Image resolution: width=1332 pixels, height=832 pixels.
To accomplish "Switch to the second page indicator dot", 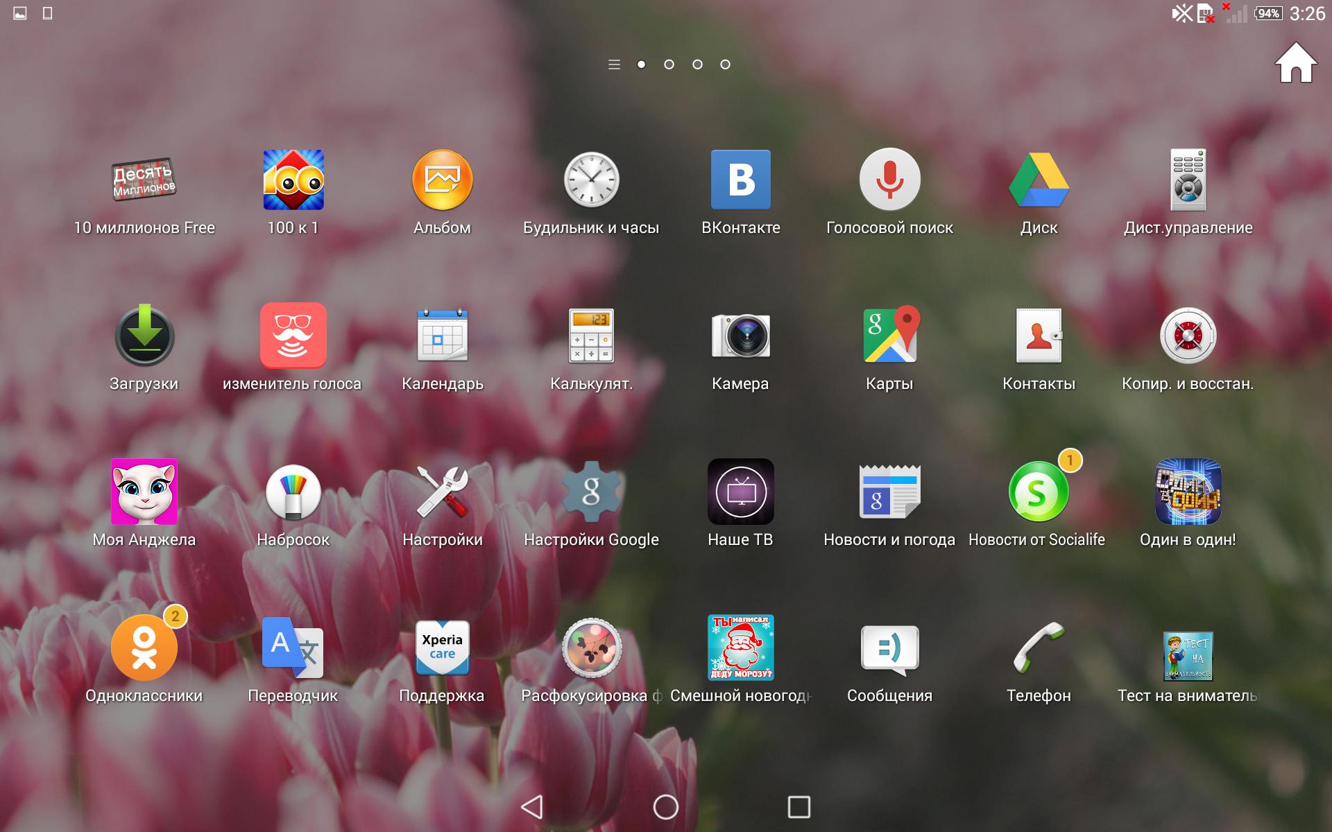I will tap(669, 64).
